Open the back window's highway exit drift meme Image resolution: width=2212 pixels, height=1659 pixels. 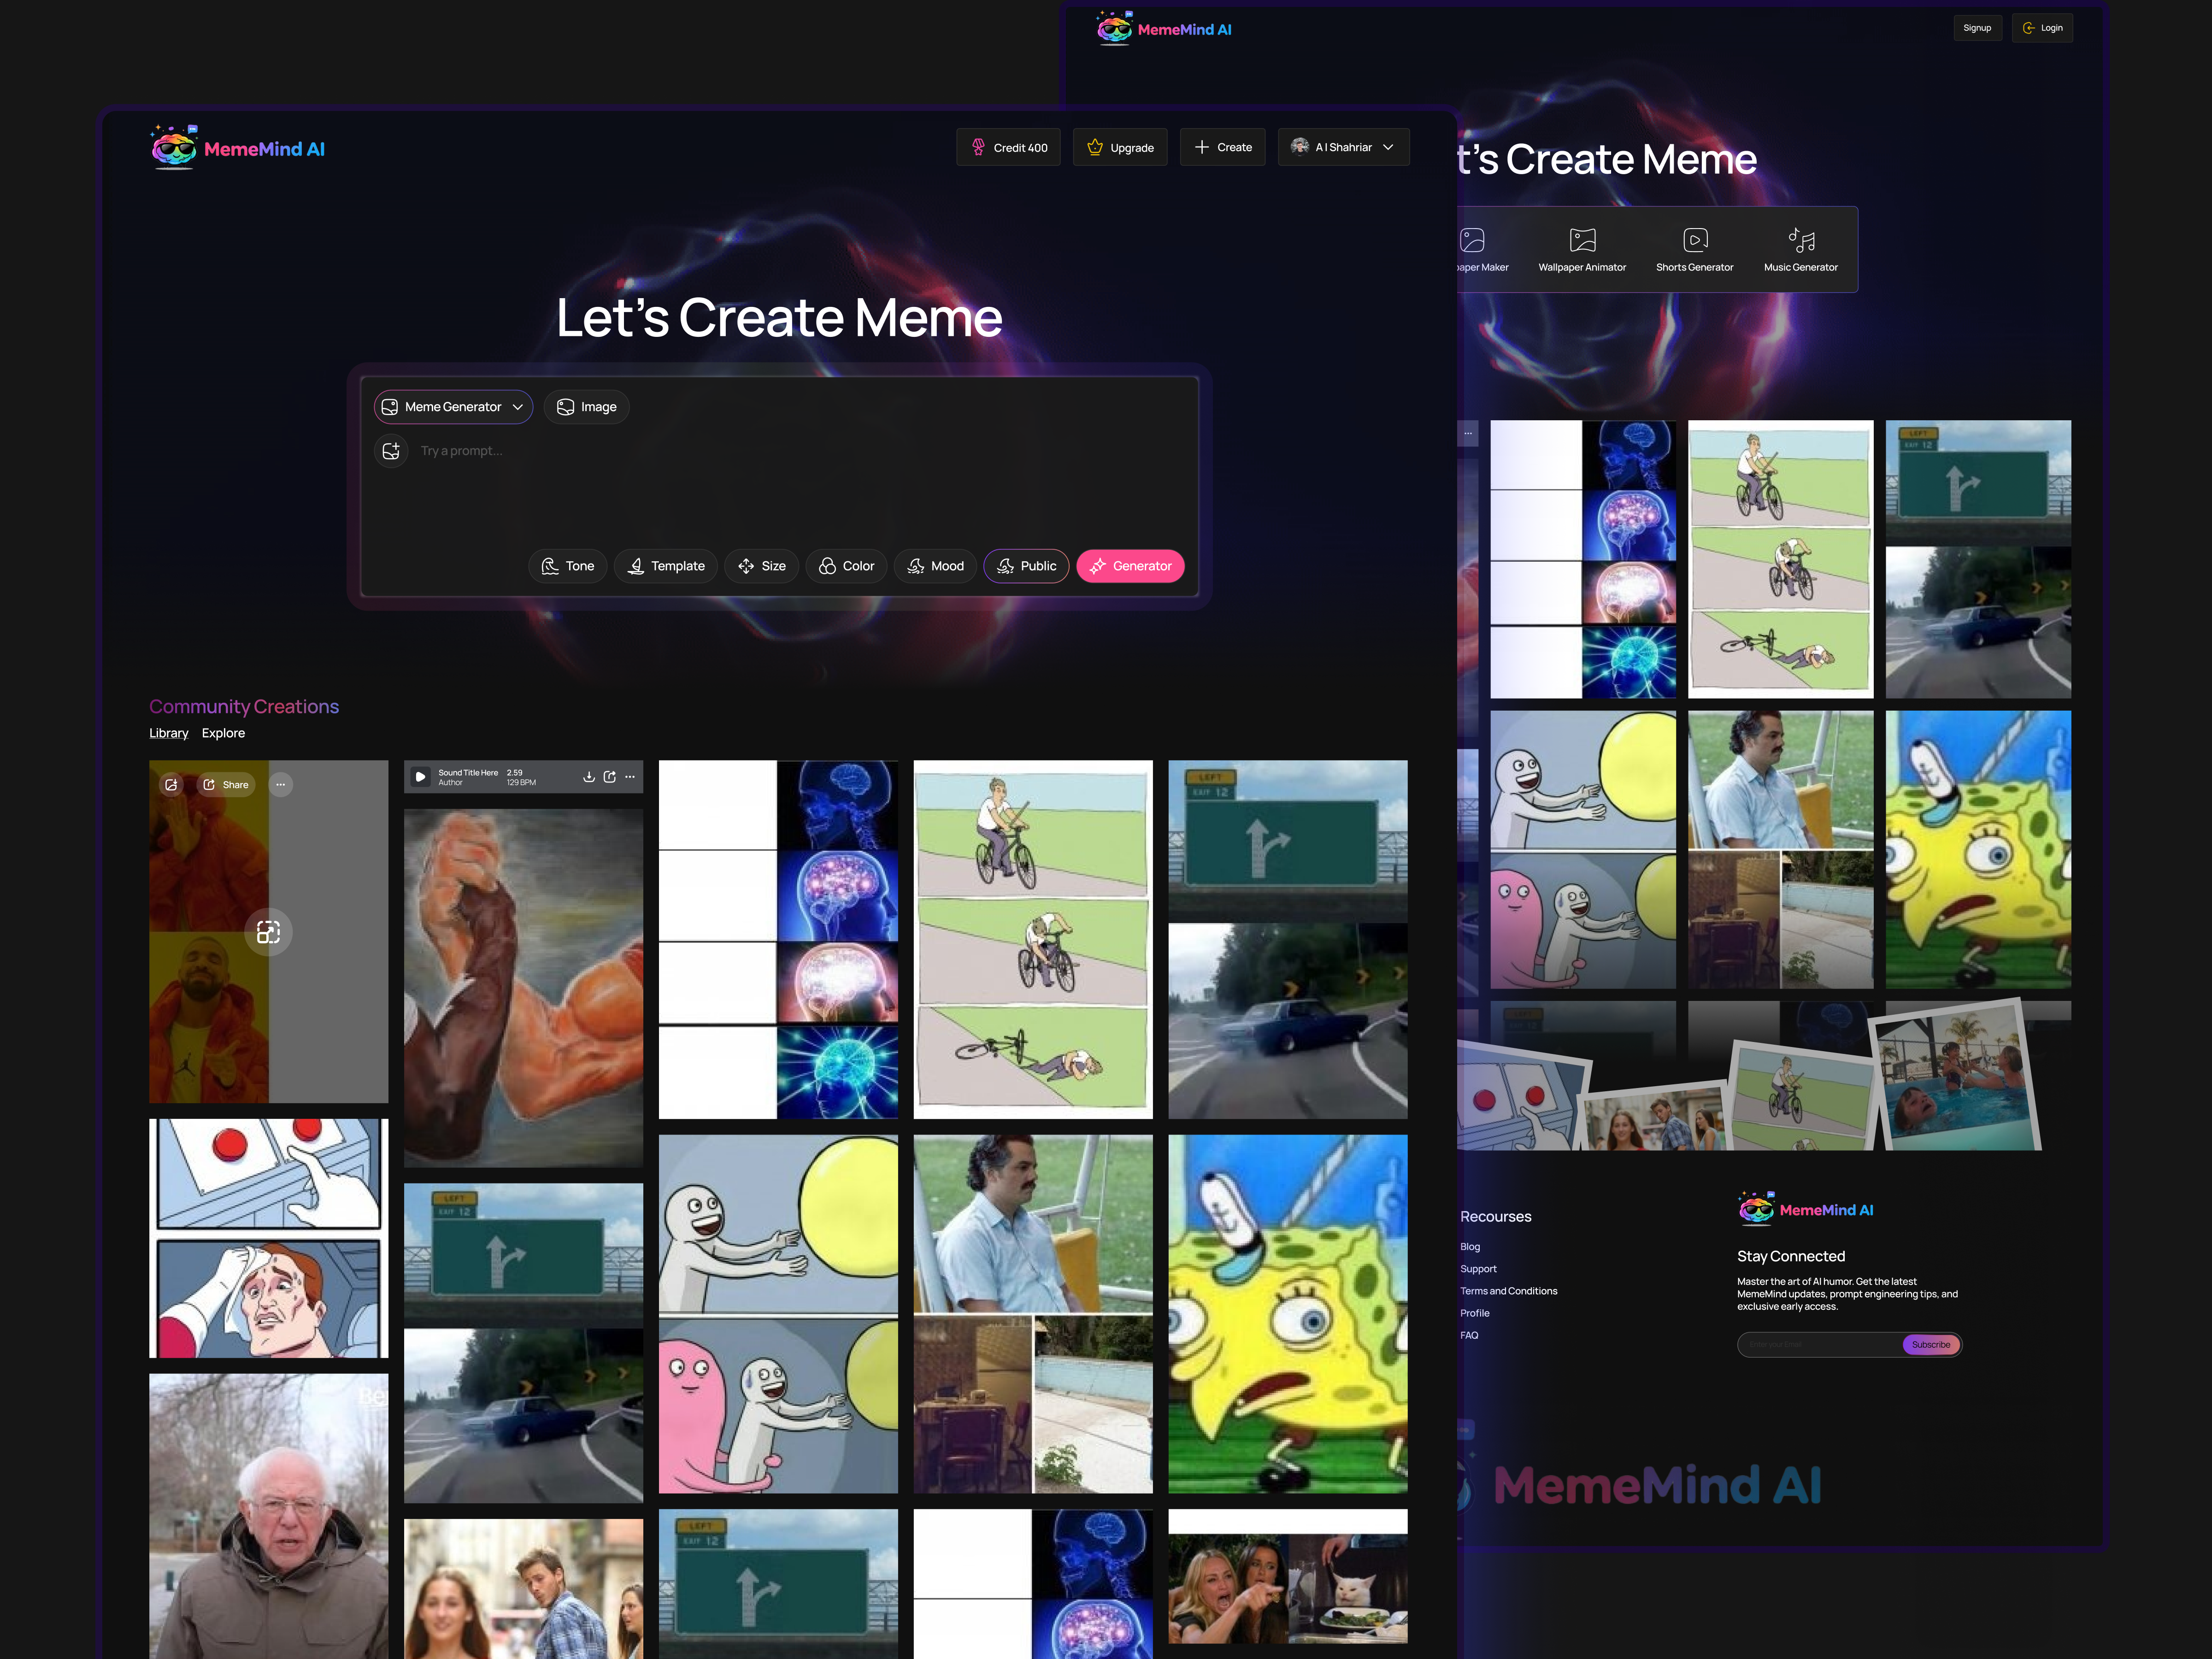pos(1978,559)
